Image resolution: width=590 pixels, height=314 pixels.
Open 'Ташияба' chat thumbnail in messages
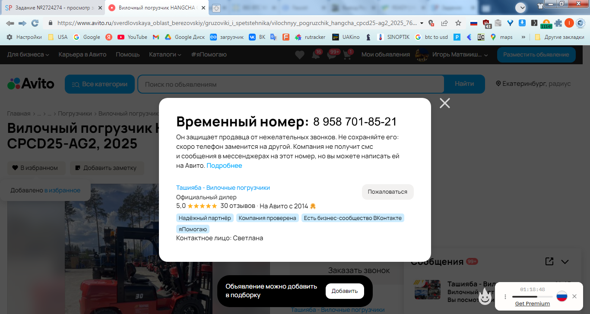tap(427, 290)
